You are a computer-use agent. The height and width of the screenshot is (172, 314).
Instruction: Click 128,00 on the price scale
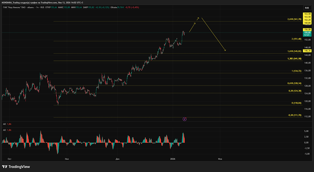click(308, 86)
